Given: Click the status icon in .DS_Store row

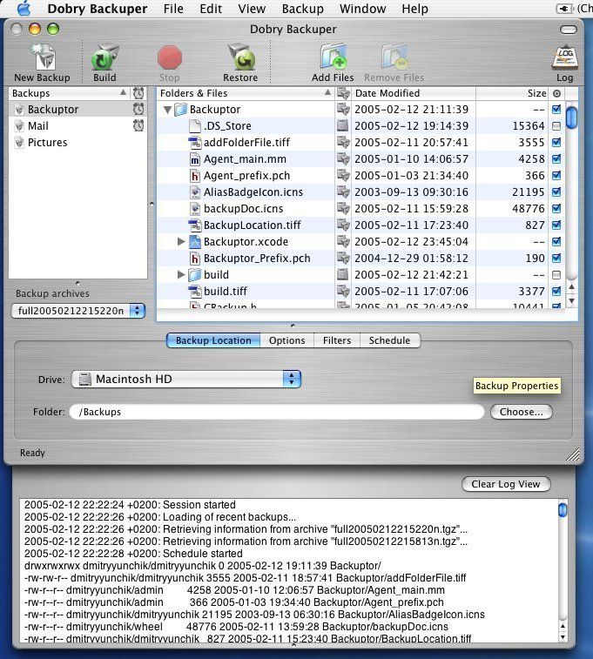Looking at the screenshot, I should click(343, 125).
